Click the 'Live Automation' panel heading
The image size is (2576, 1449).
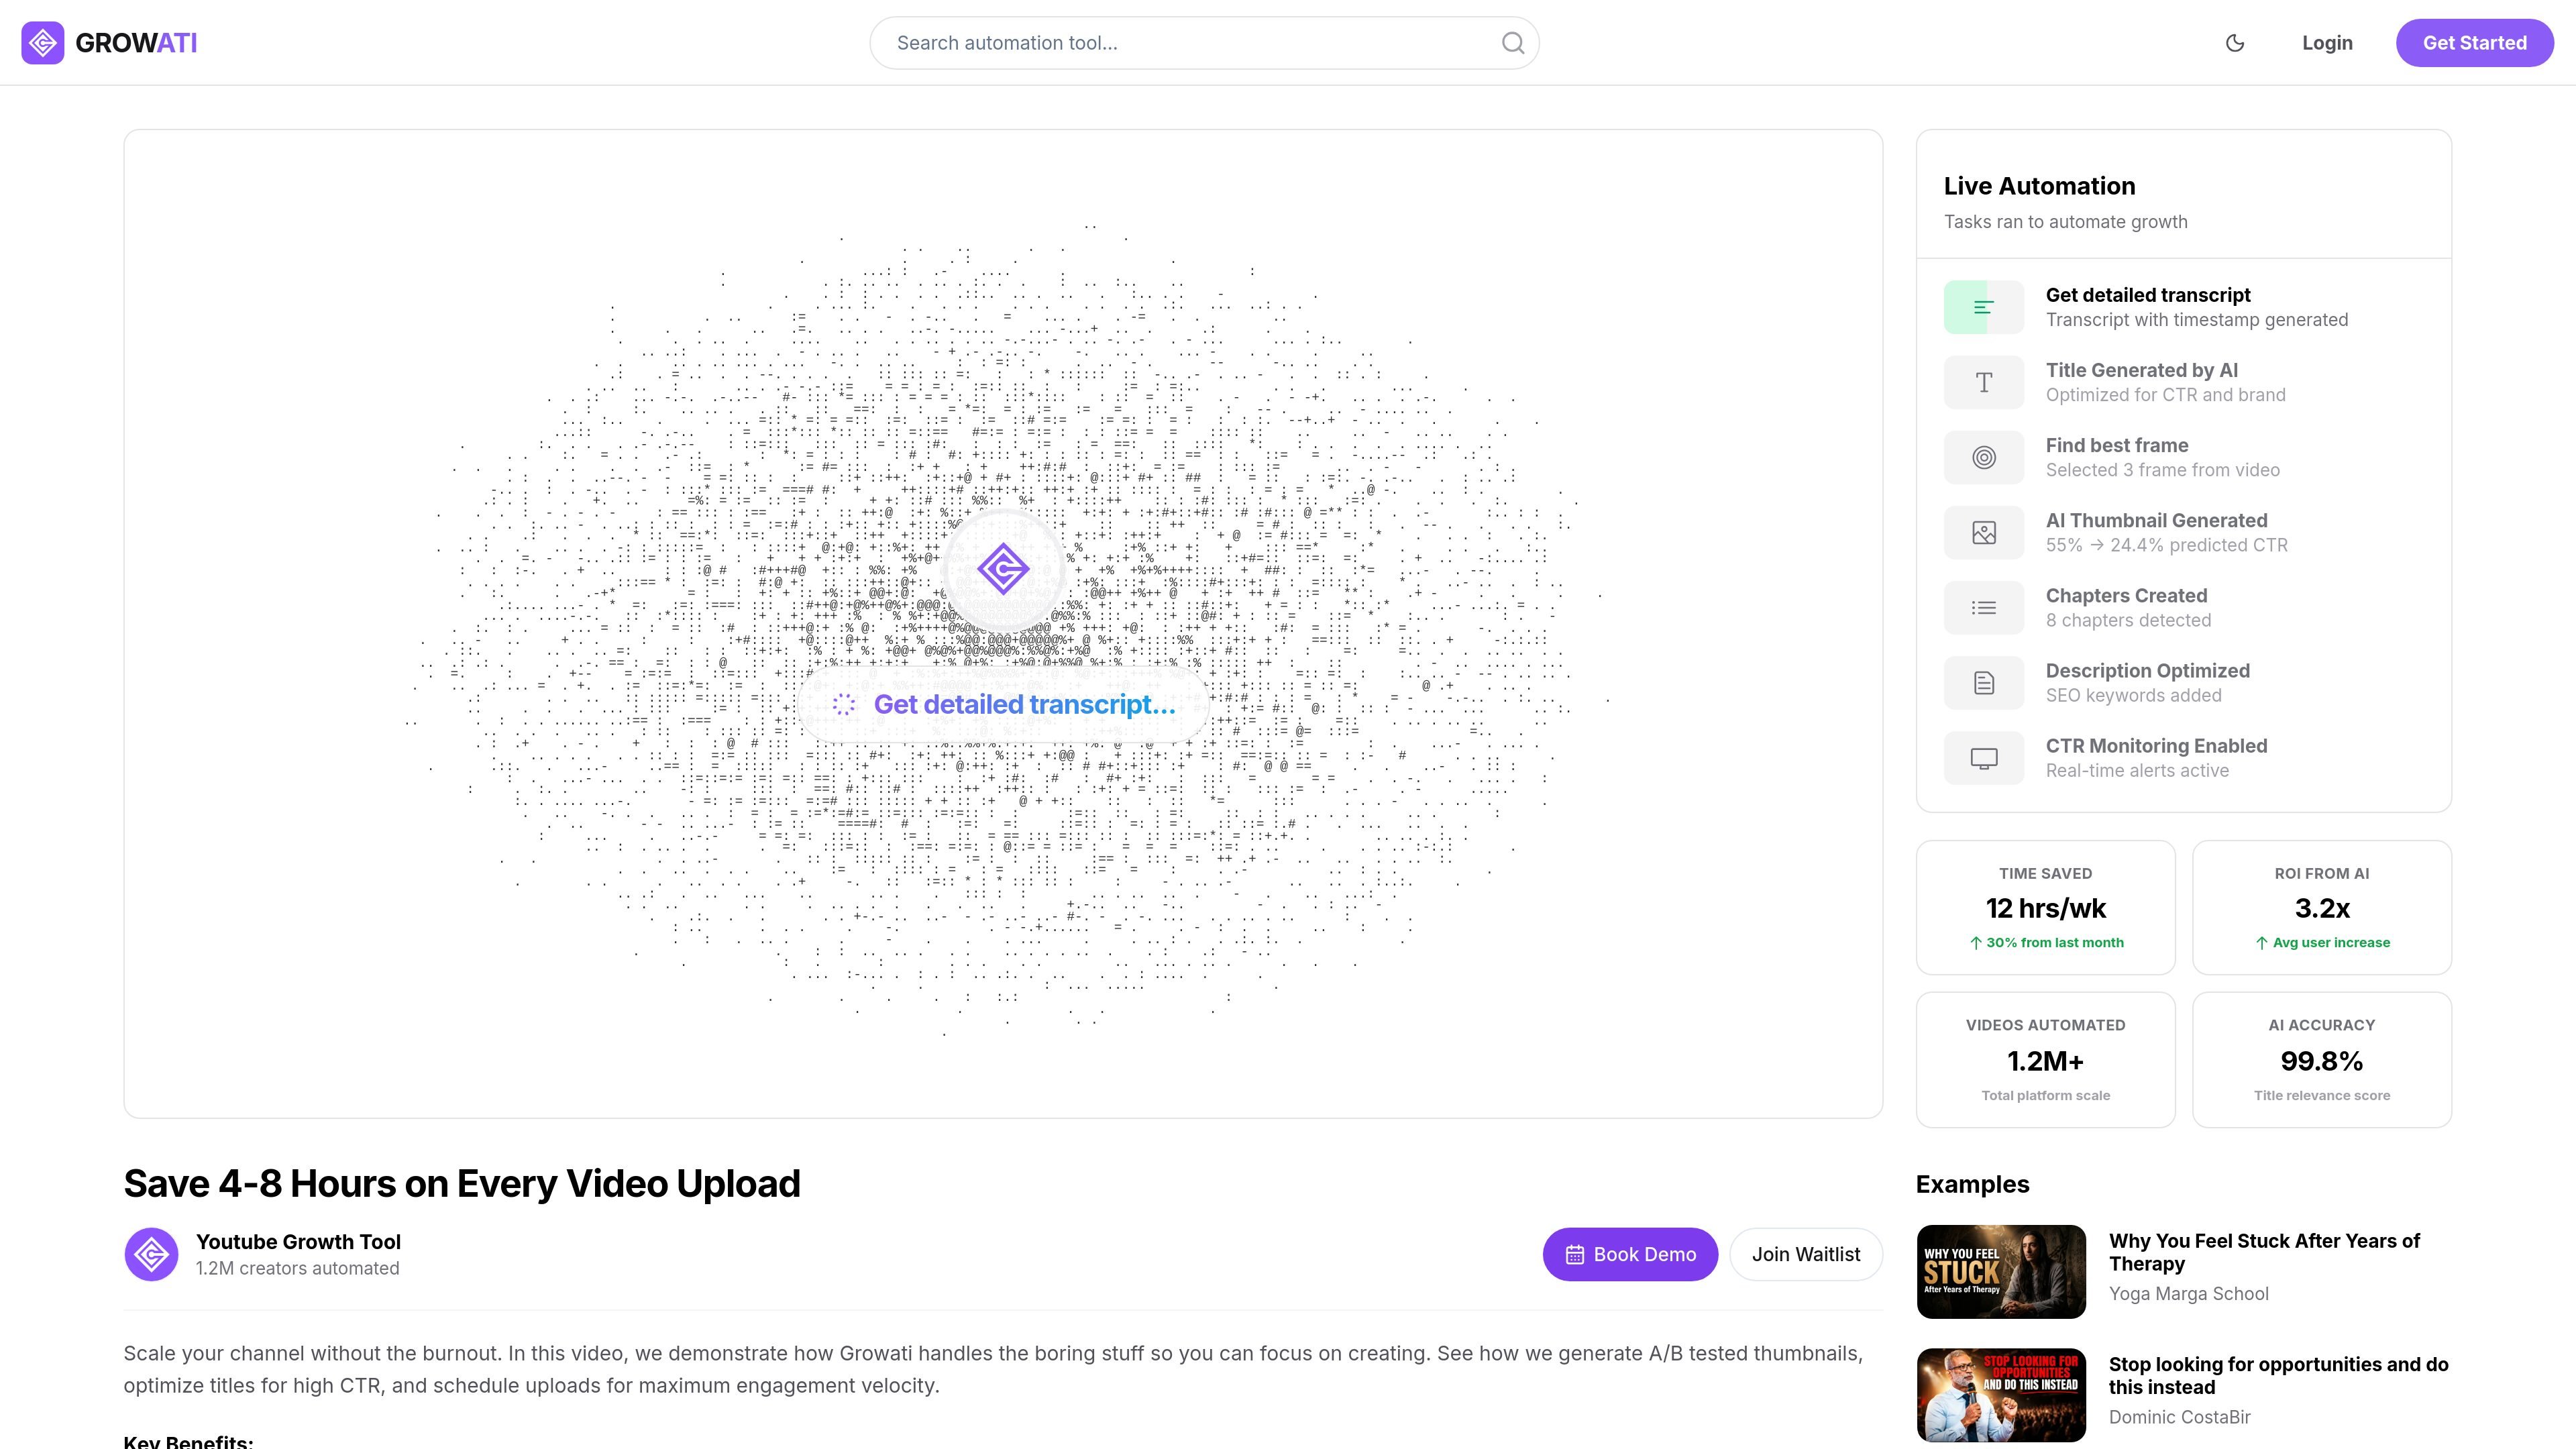pyautogui.click(x=2039, y=186)
